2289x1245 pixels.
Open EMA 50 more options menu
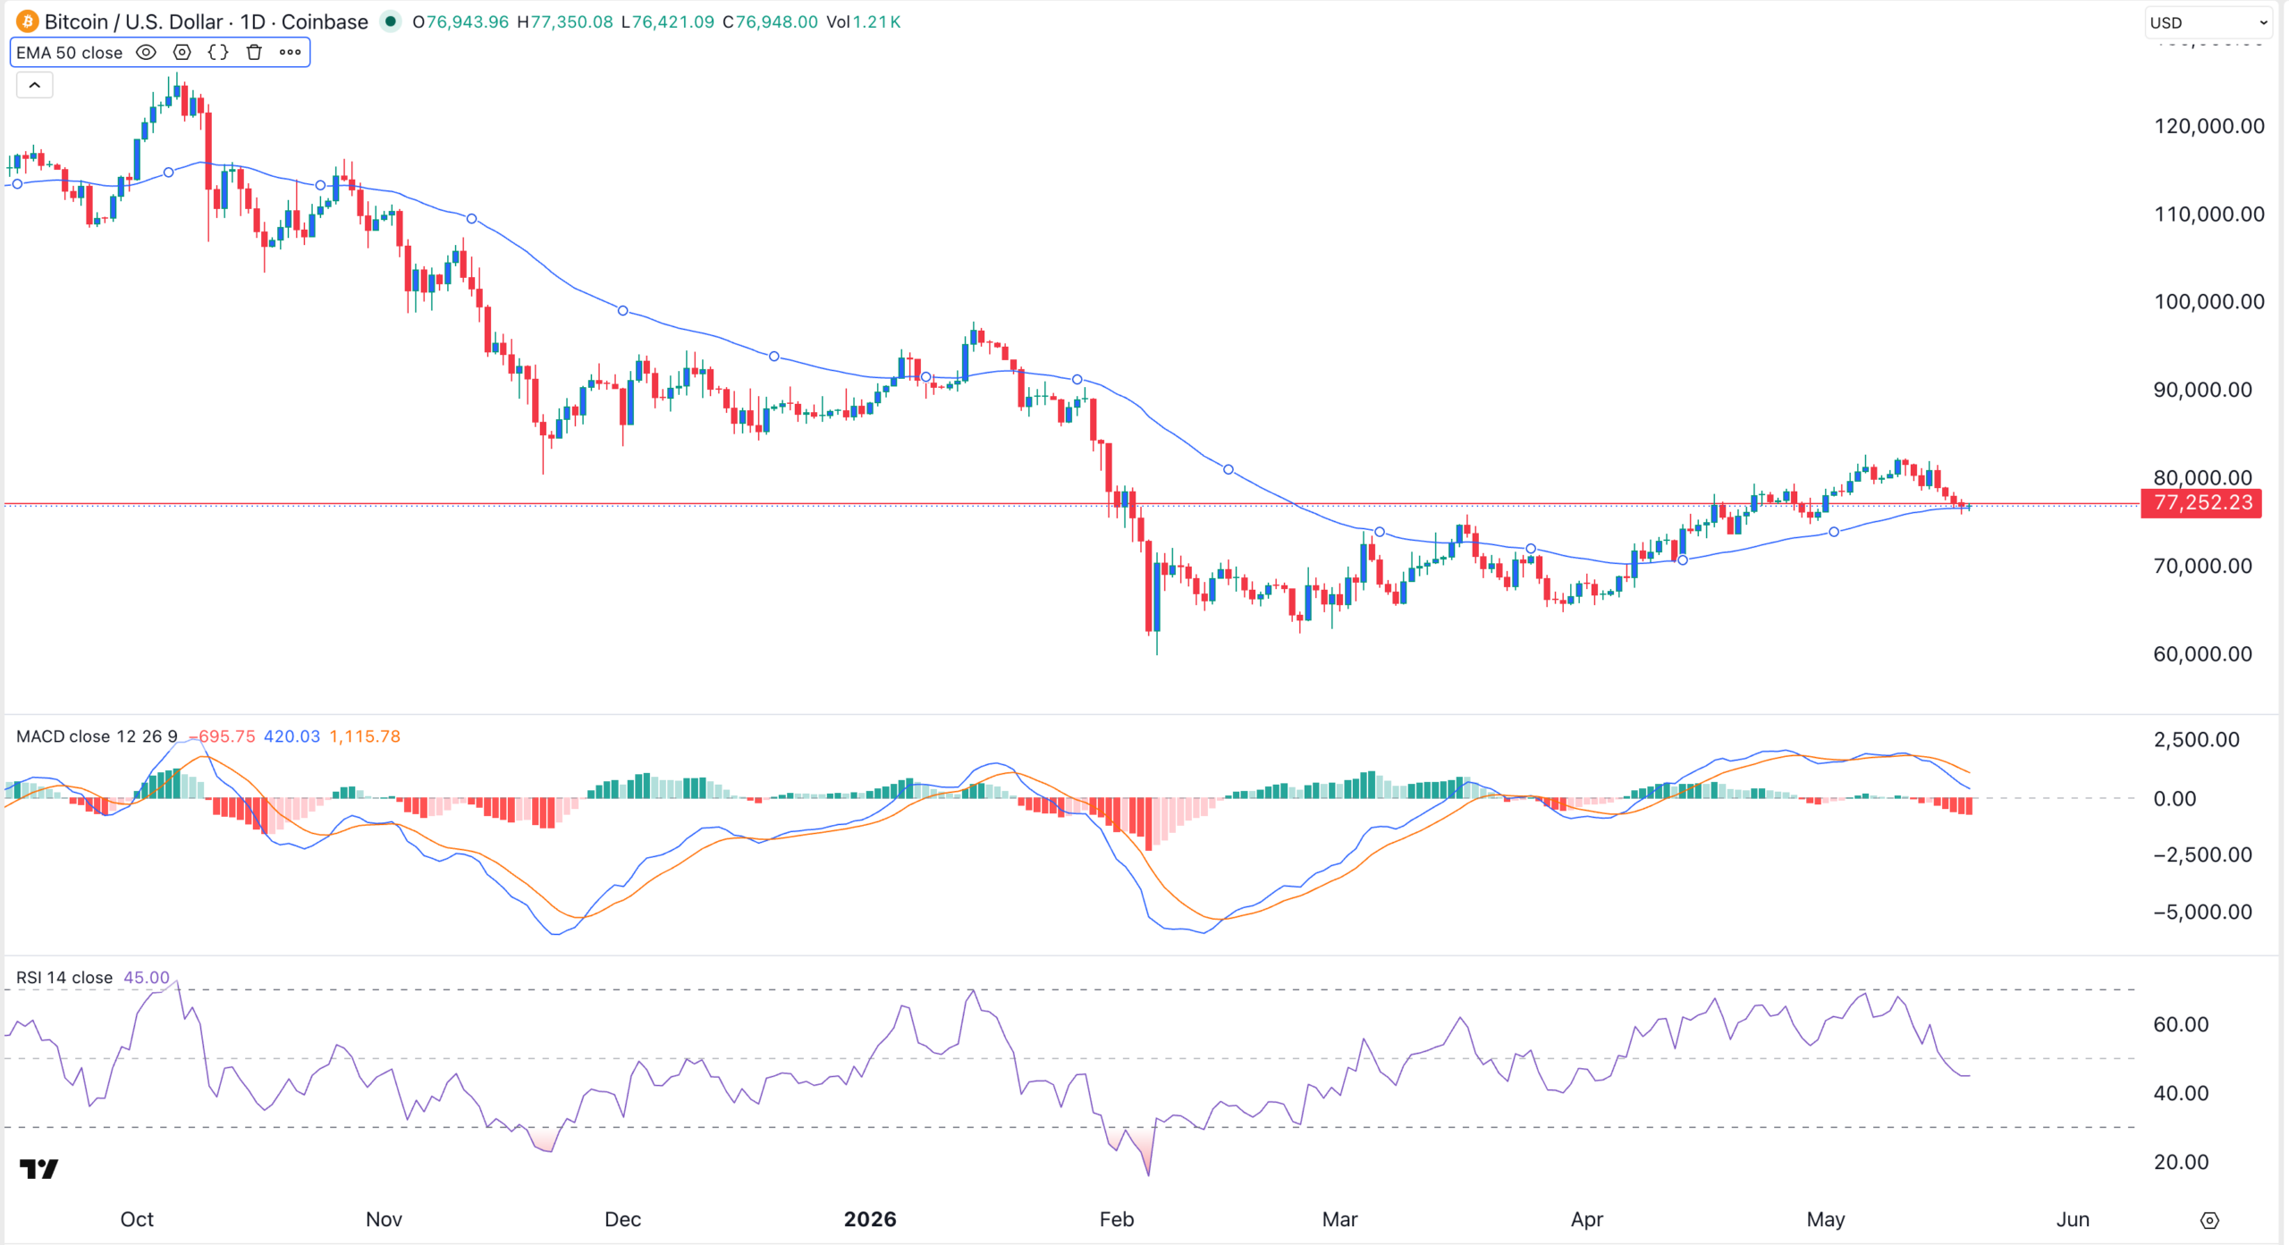click(291, 53)
